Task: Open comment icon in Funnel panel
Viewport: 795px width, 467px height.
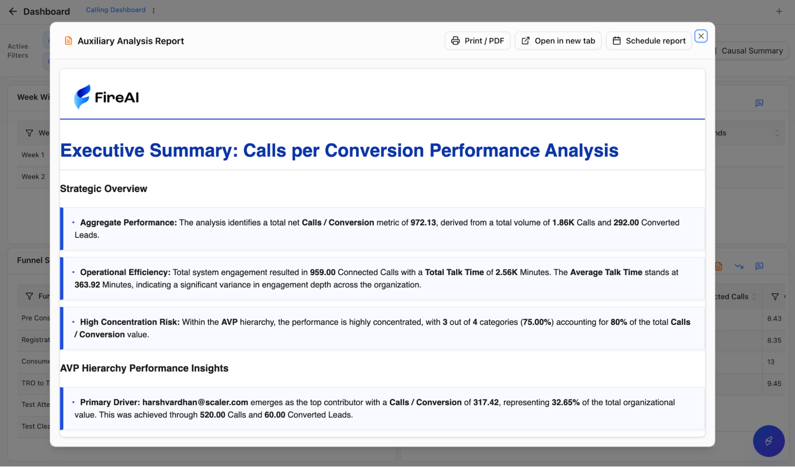Action: pos(759,266)
